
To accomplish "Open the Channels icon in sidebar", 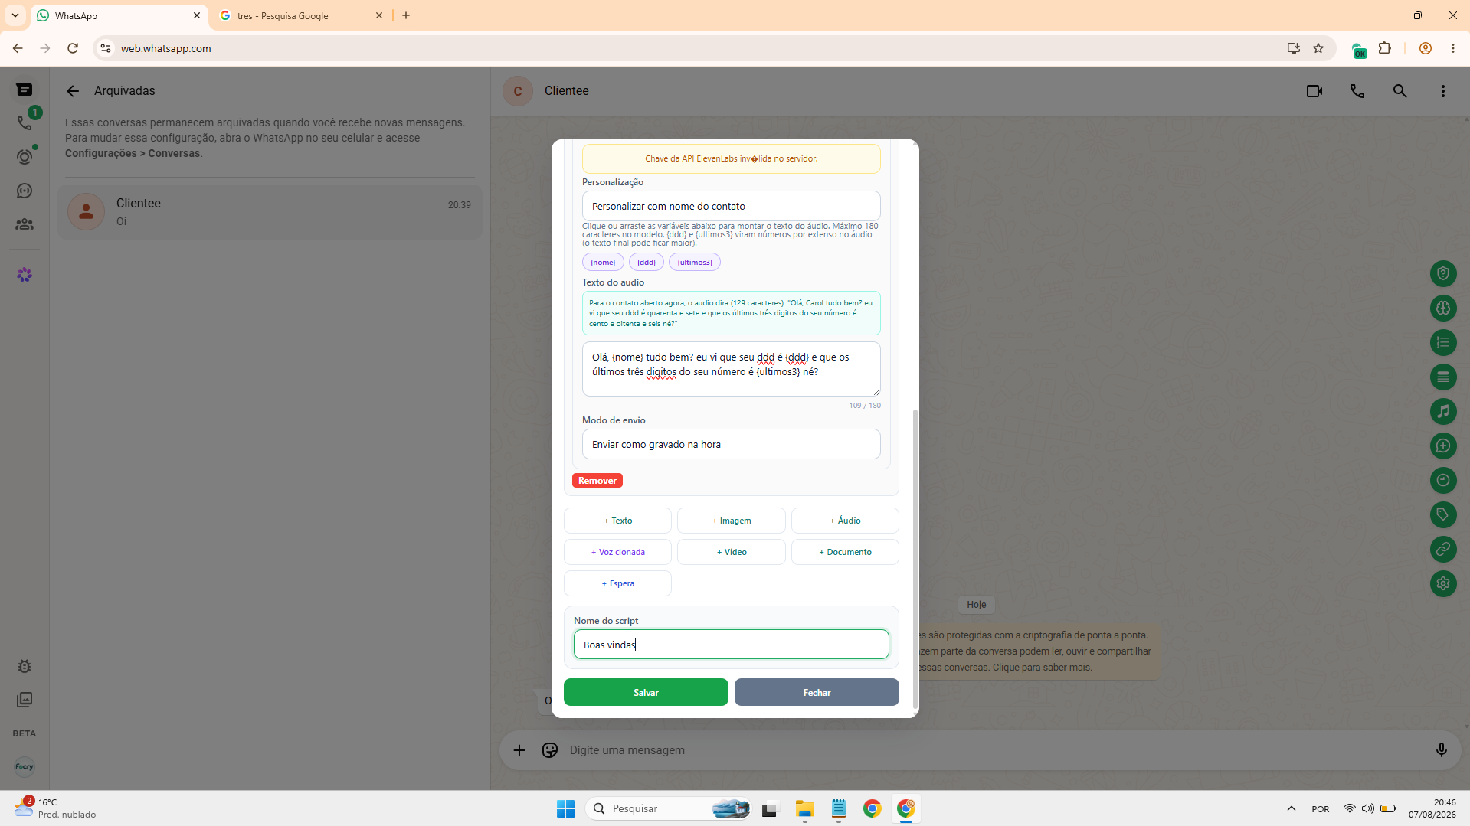I will 25,191.
